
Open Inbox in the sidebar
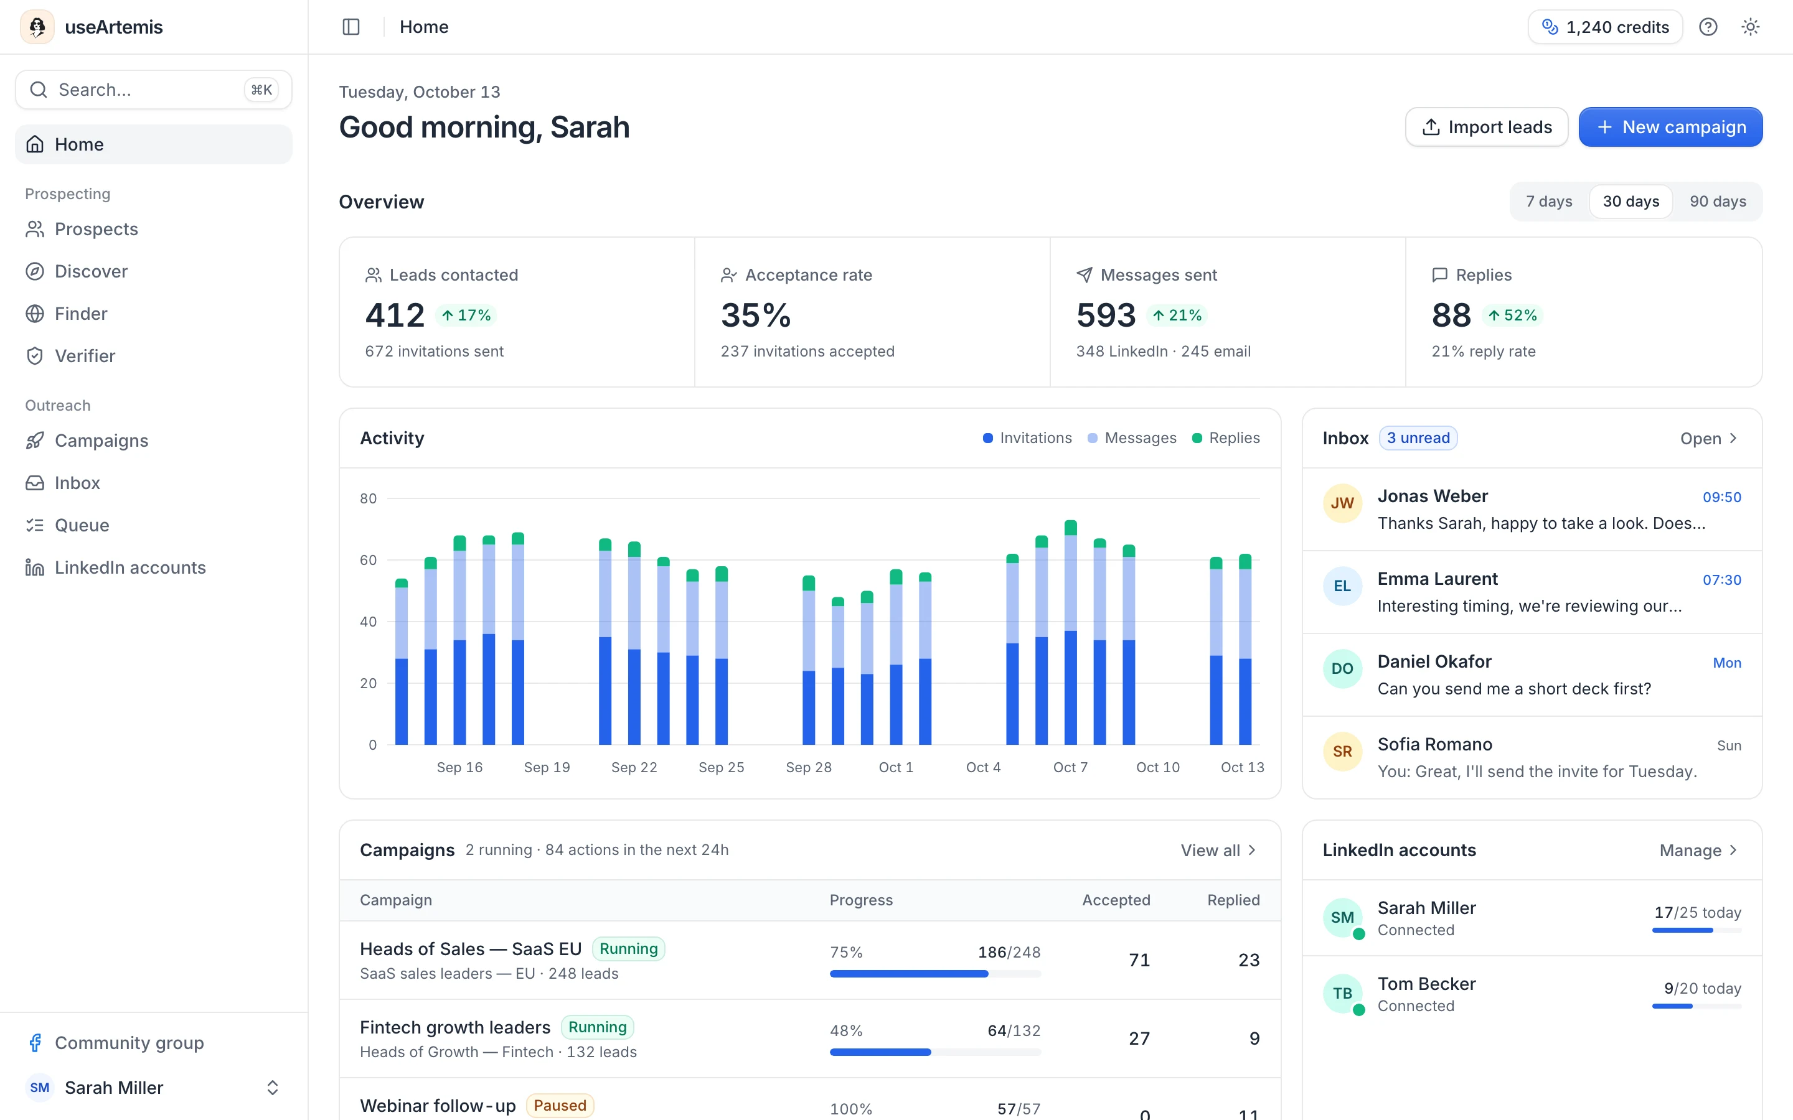click(x=153, y=483)
